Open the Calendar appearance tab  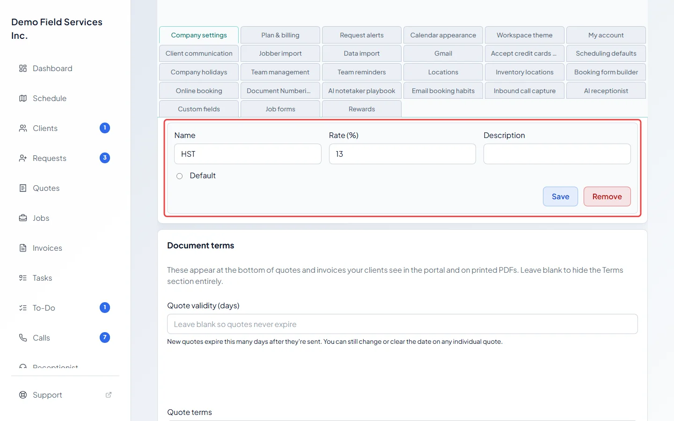[443, 35]
